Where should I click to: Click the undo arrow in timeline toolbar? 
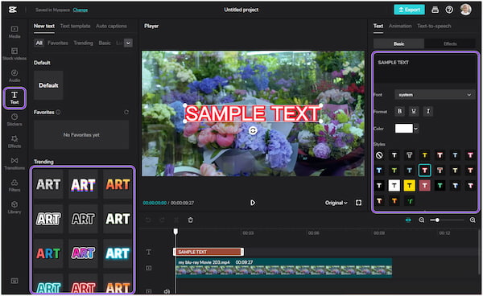[148, 220]
